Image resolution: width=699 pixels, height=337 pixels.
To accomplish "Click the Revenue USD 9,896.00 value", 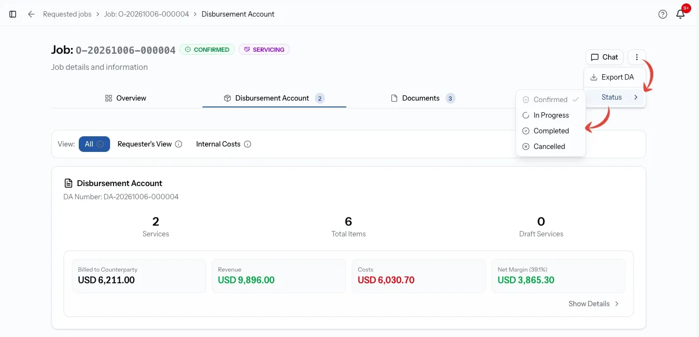I will tap(246, 280).
